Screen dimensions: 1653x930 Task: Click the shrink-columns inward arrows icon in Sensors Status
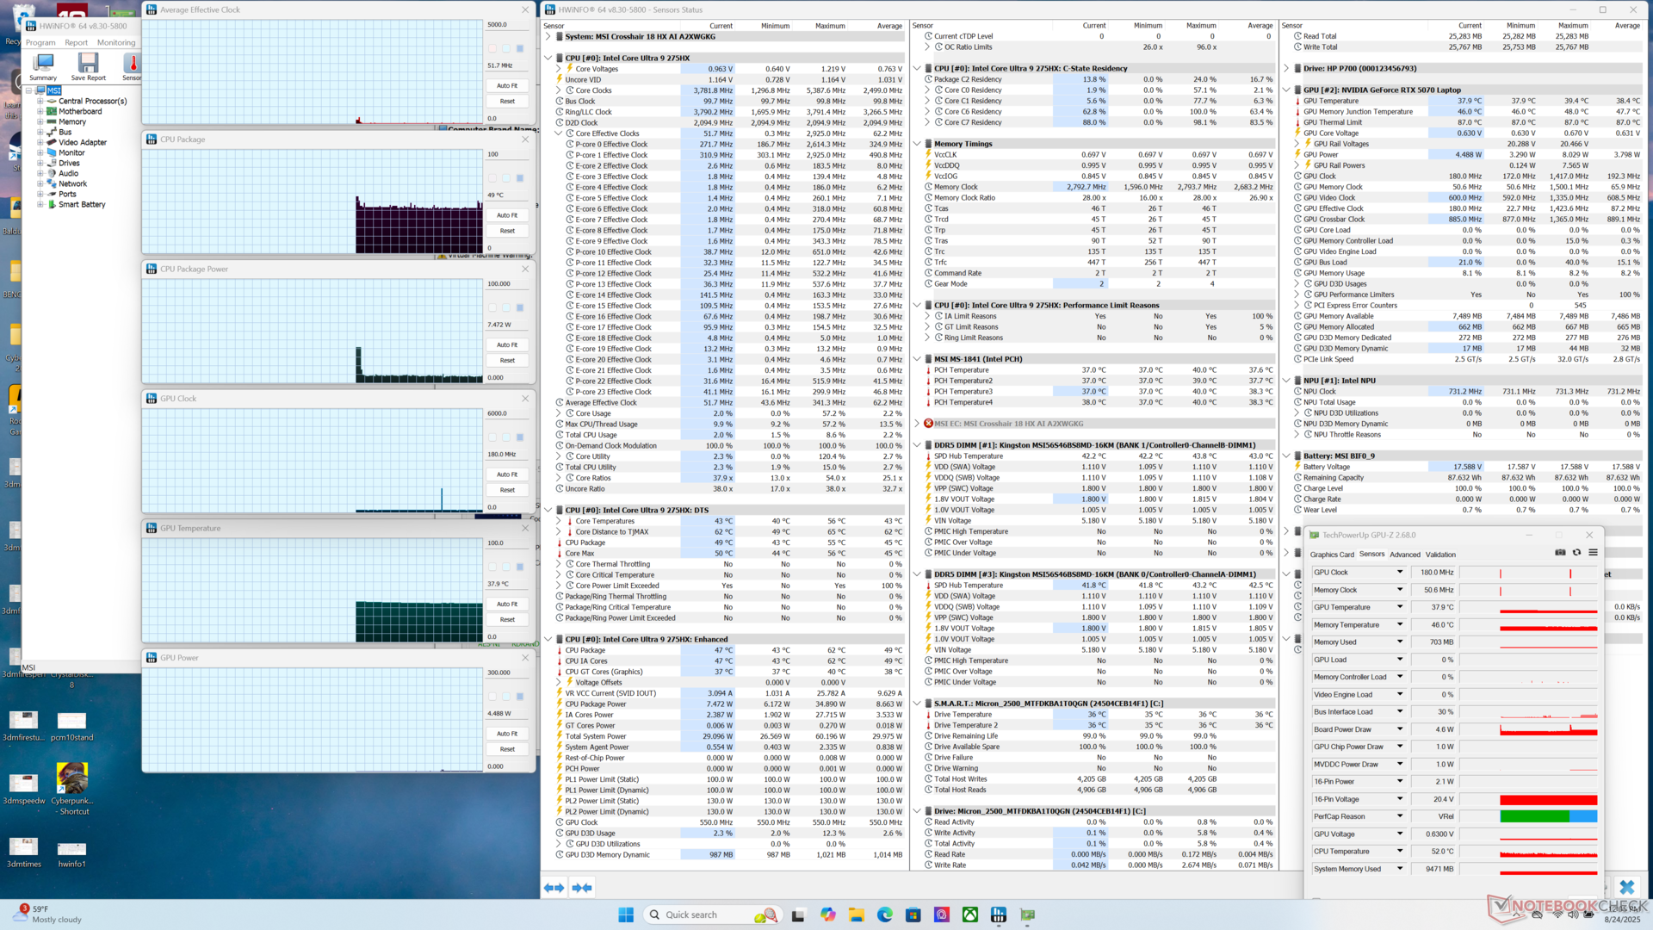pyautogui.click(x=582, y=888)
